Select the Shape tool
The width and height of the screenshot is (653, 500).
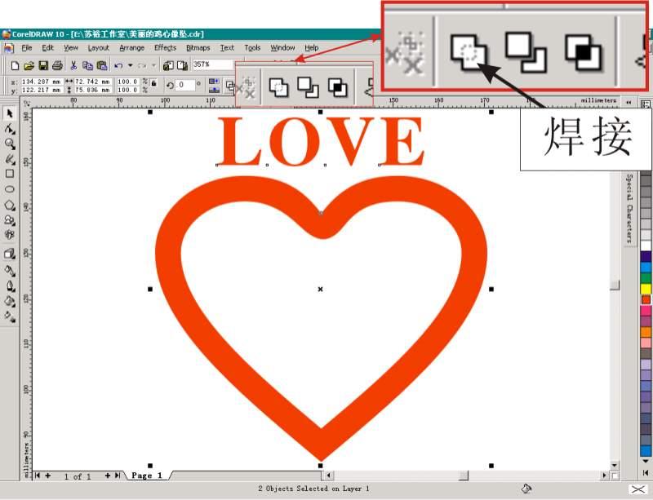(x=10, y=128)
